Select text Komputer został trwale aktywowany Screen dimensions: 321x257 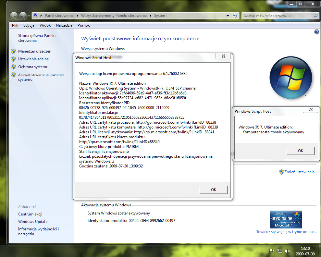click(274, 132)
